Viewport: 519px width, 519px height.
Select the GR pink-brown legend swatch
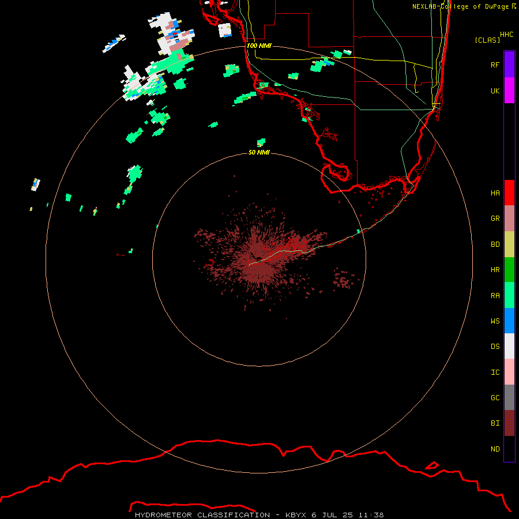point(509,219)
